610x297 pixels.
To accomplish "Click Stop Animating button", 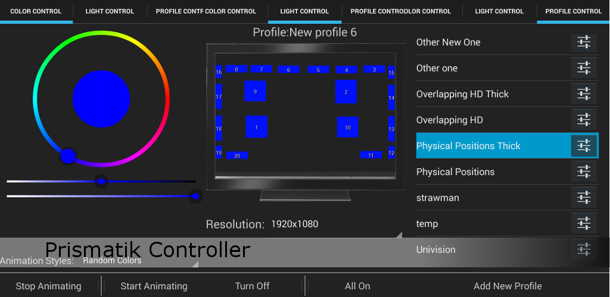I will pyautogui.click(x=49, y=286).
